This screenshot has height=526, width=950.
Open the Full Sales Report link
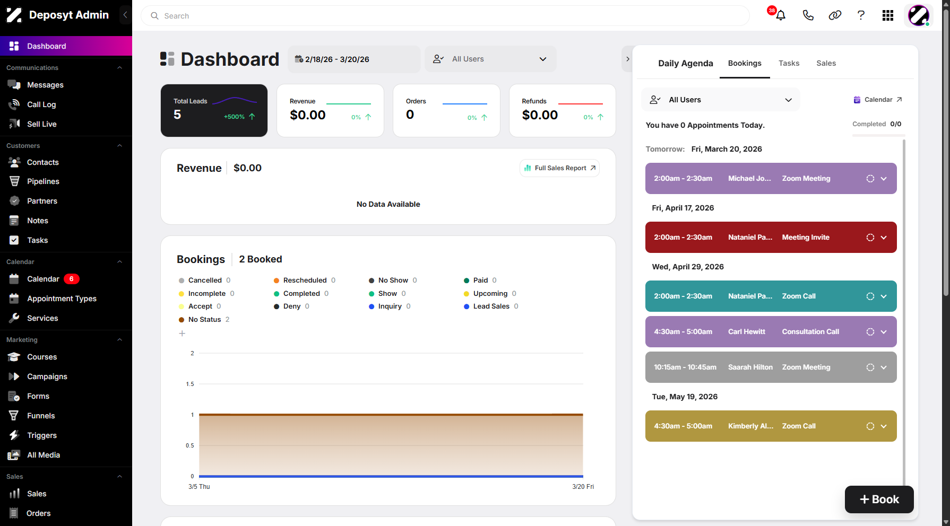pyautogui.click(x=559, y=168)
